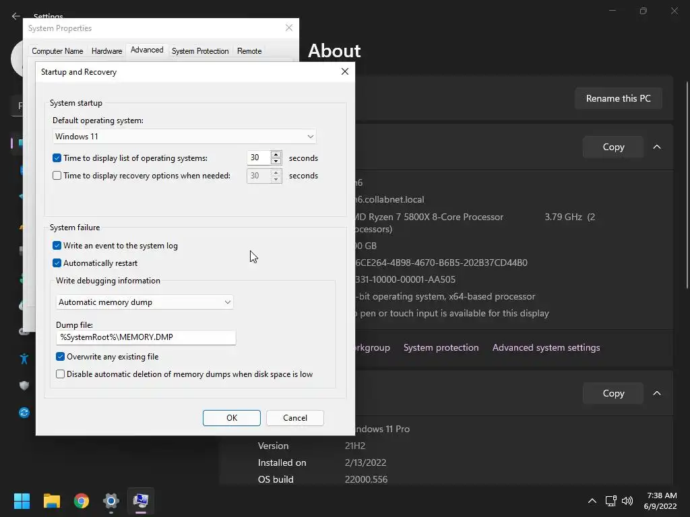Viewport: 690px width, 517px height.
Task: Click operating systems list seconds field
Action: [259, 158]
